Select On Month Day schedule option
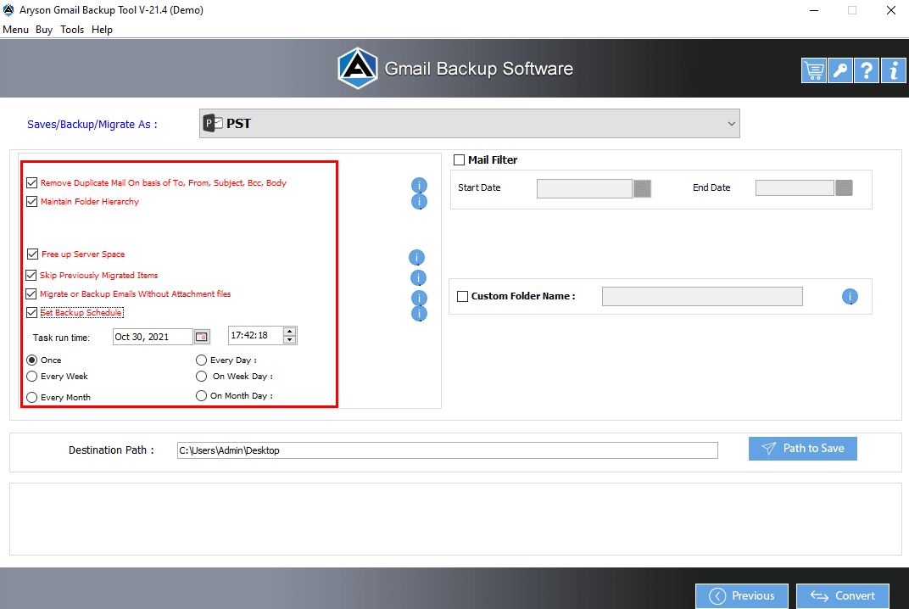This screenshot has width=909, height=609. click(201, 395)
